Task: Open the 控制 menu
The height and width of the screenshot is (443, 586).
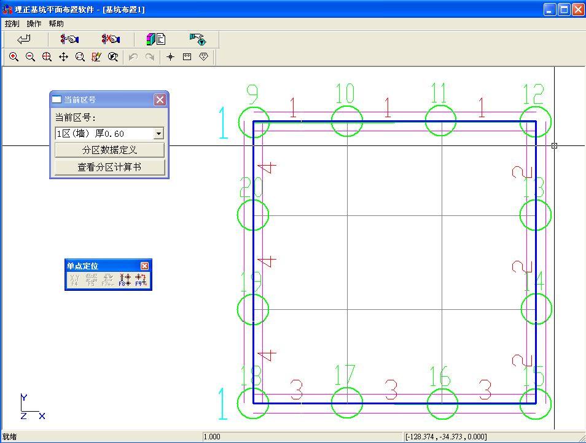Action: click(x=12, y=23)
